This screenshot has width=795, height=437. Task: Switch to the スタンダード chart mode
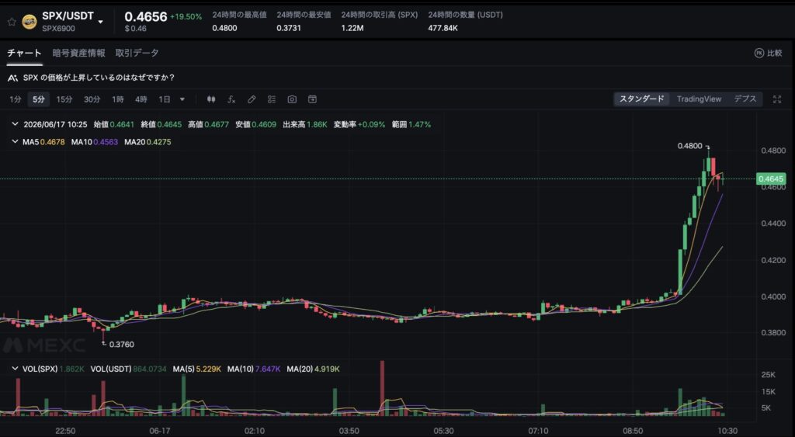click(641, 99)
